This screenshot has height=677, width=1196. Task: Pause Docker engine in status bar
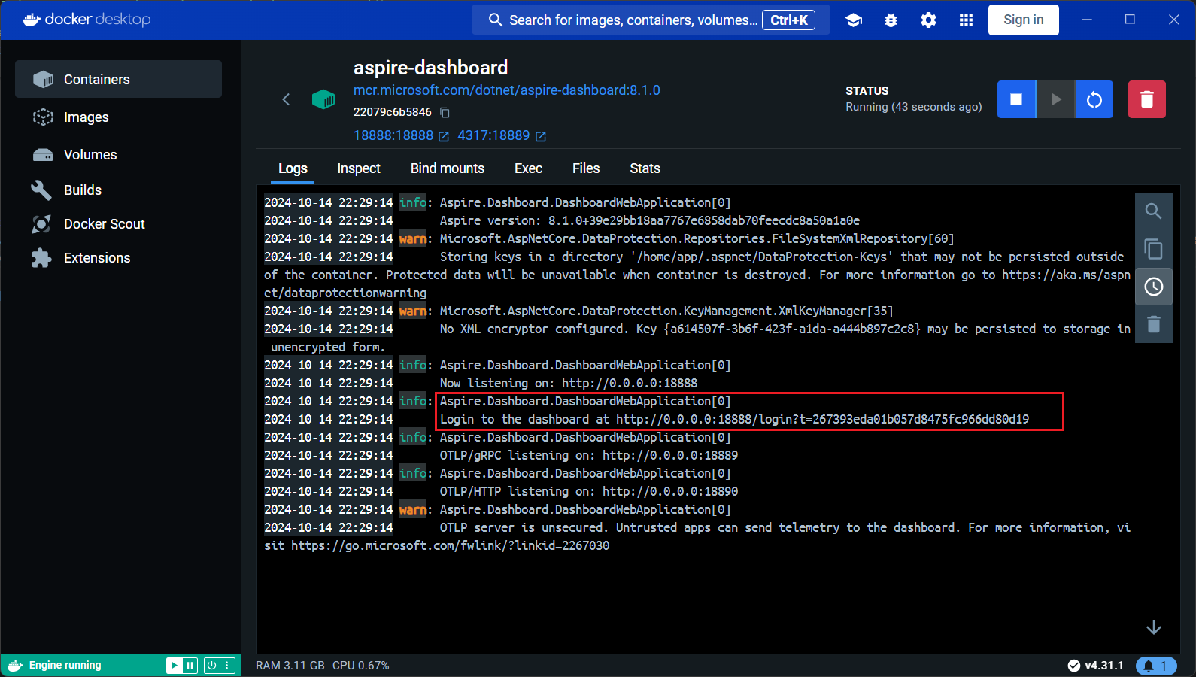[x=190, y=665]
